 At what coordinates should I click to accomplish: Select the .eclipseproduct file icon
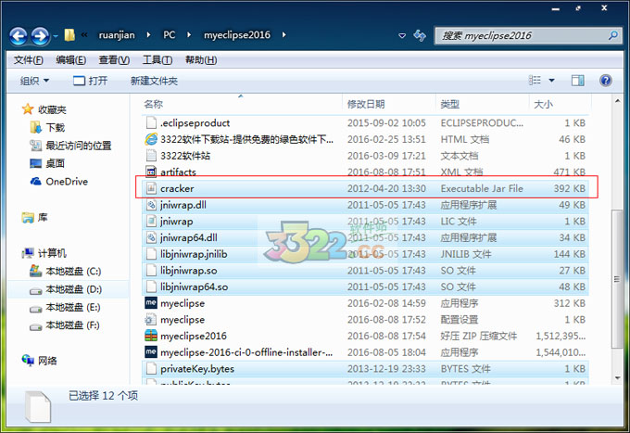[x=151, y=122]
